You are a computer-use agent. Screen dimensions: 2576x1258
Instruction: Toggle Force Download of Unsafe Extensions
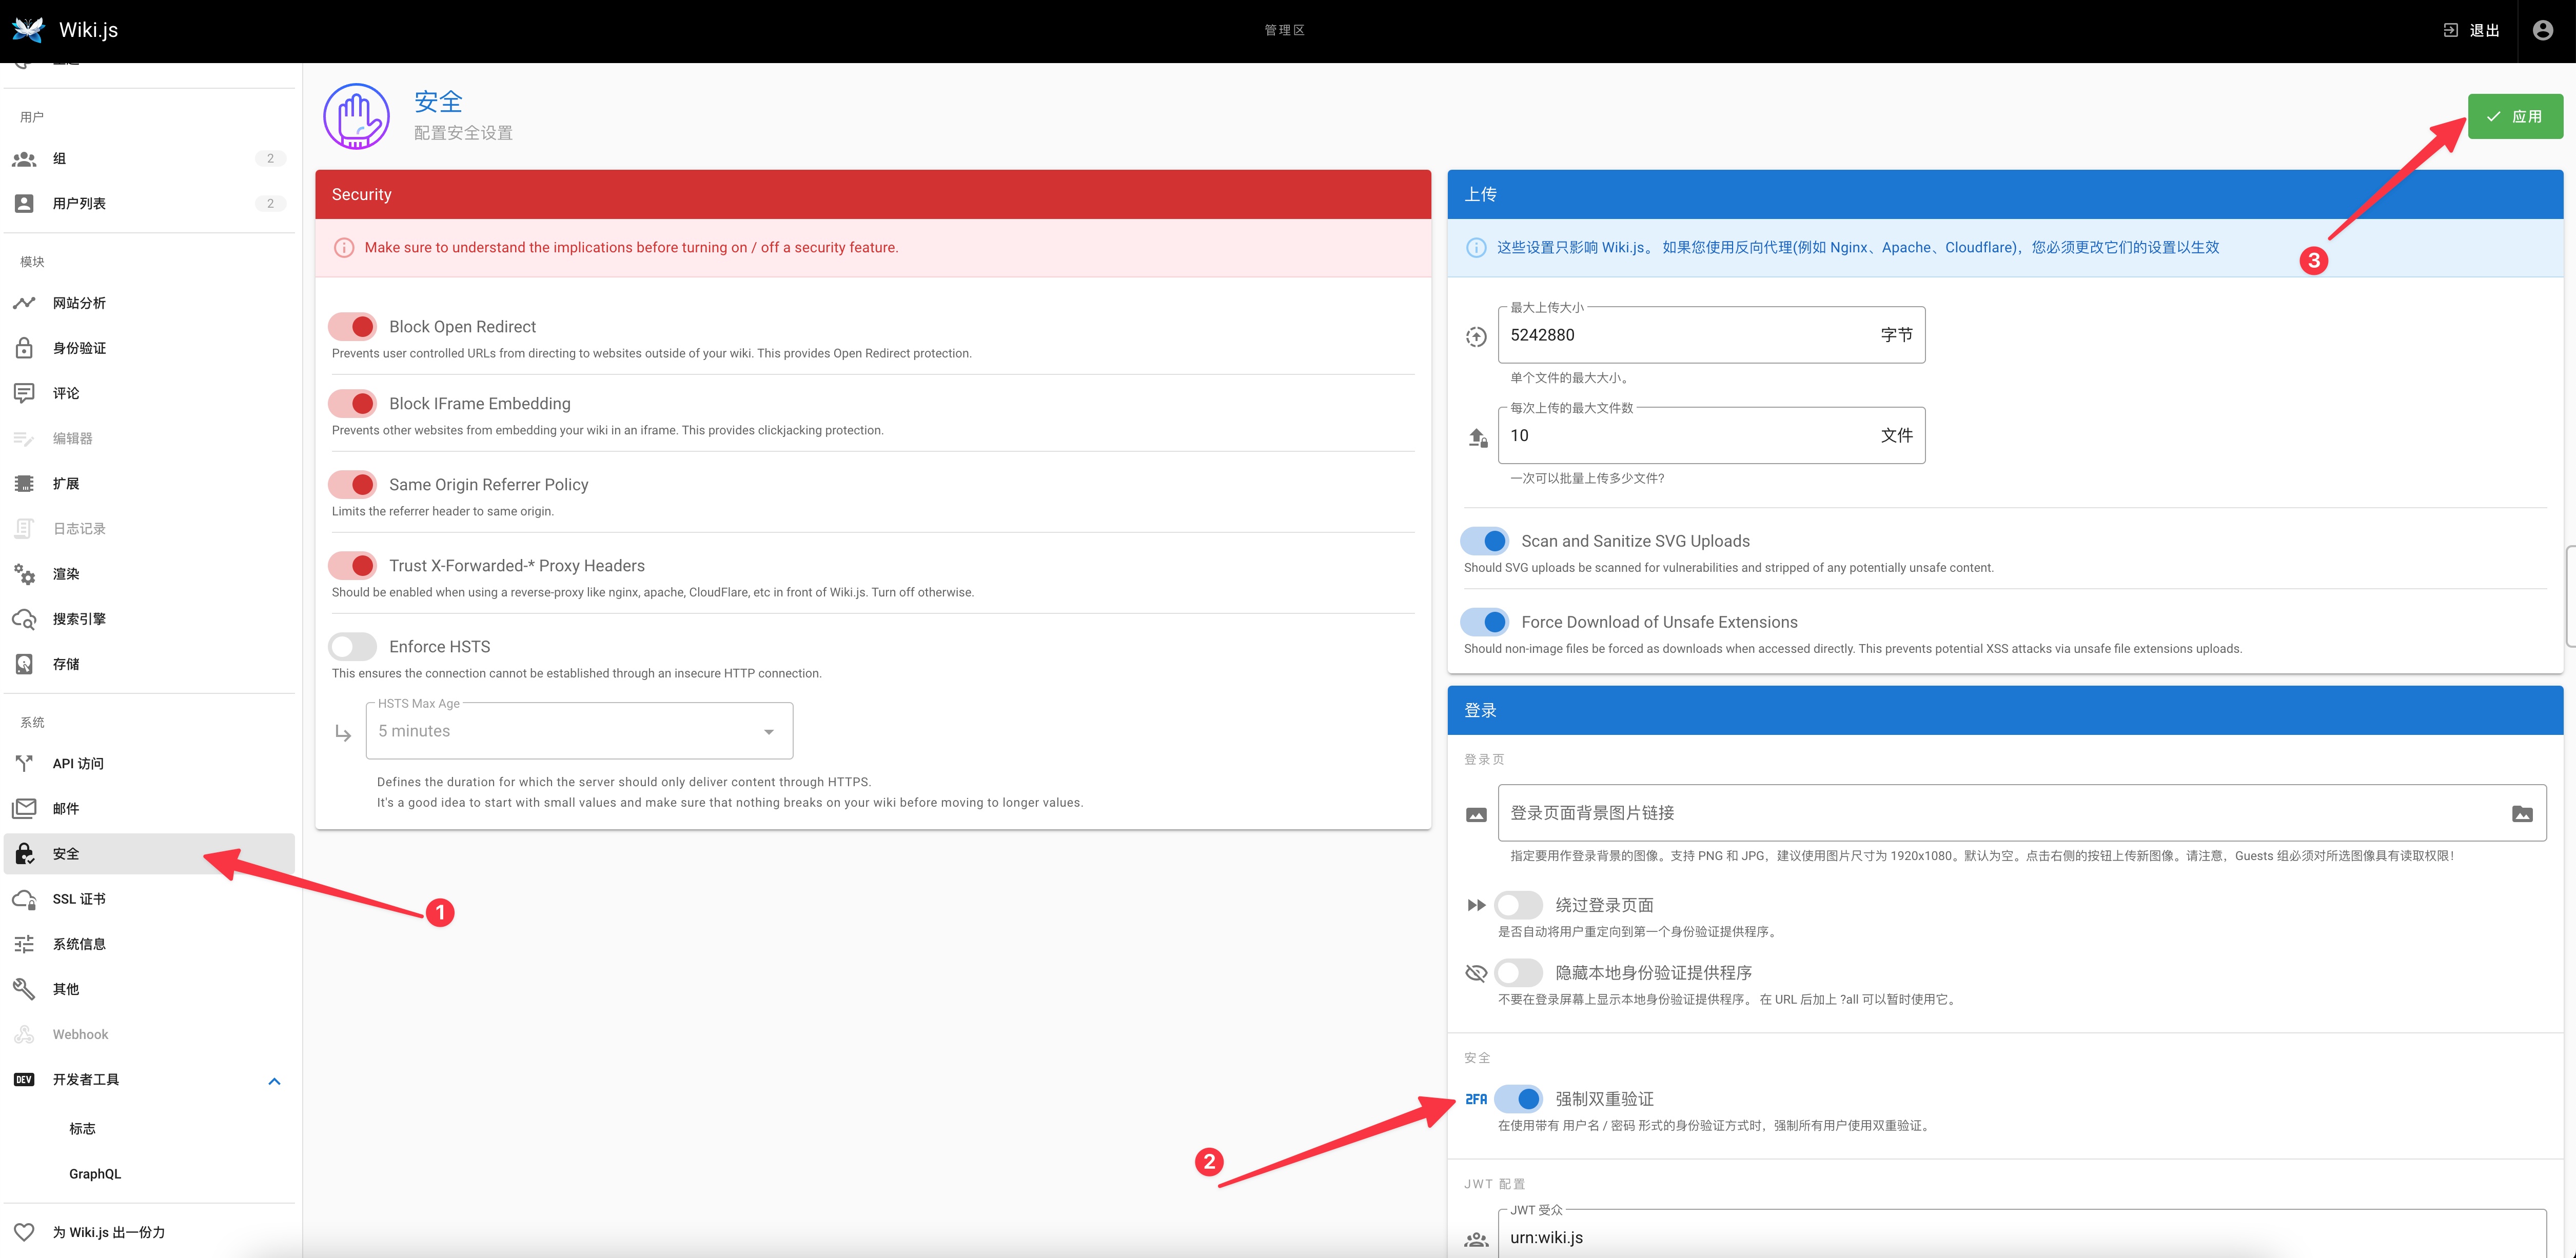(x=1484, y=622)
